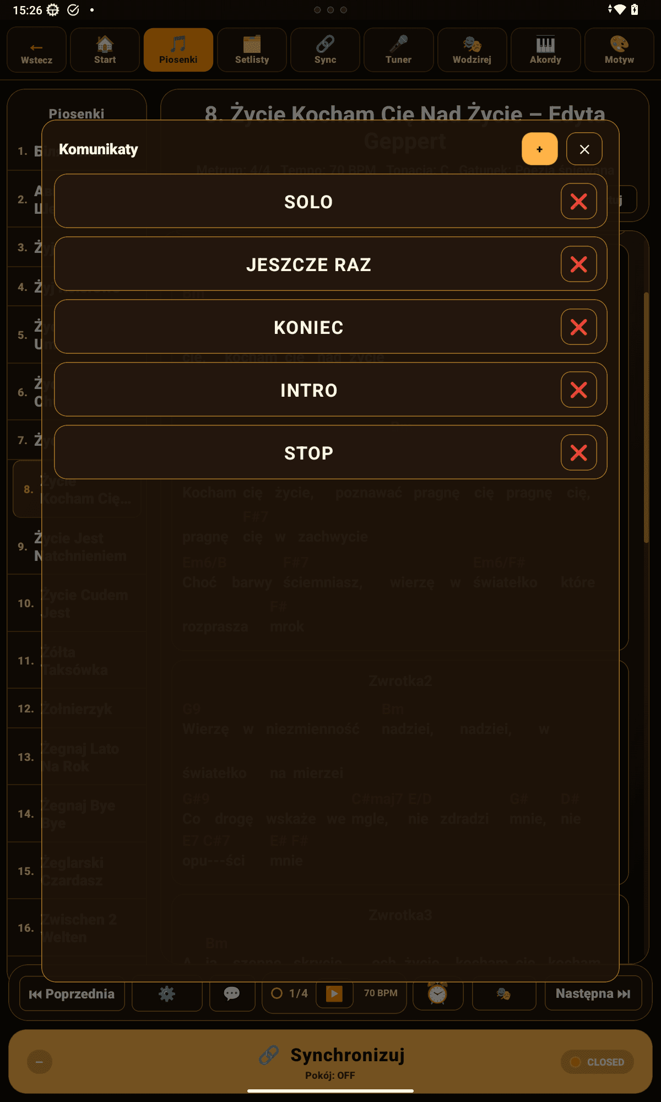Close the Komunikaty dialog
The width and height of the screenshot is (661, 1102).
pos(584,149)
